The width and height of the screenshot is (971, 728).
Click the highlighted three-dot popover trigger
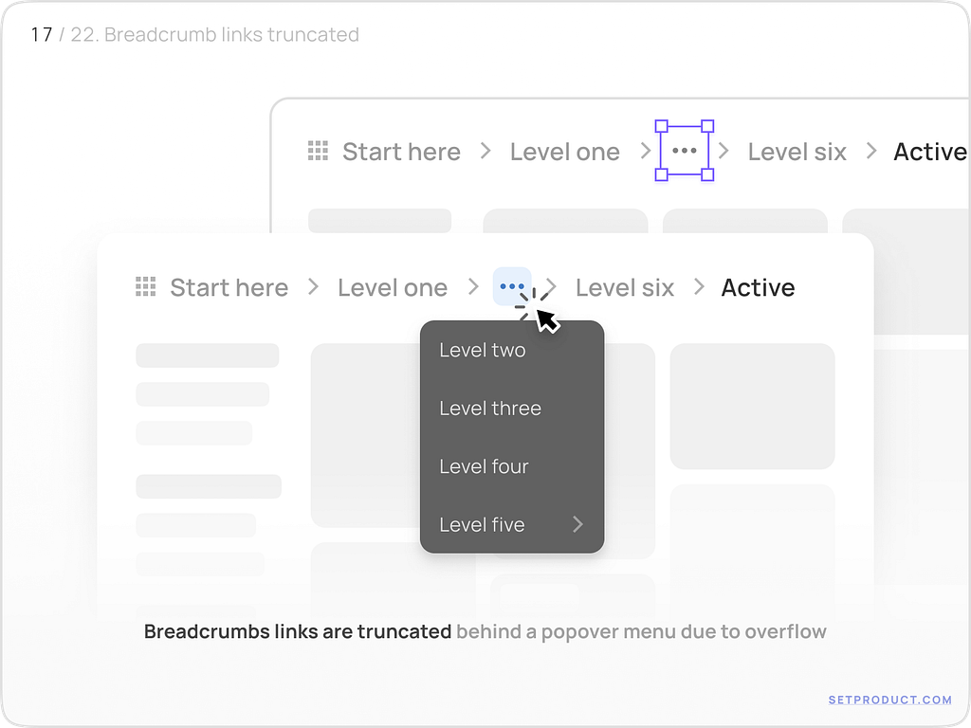[512, 284]
